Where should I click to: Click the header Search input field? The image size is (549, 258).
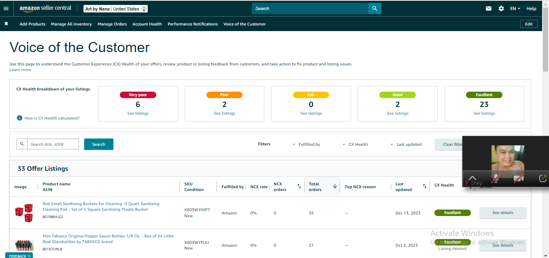310,8
